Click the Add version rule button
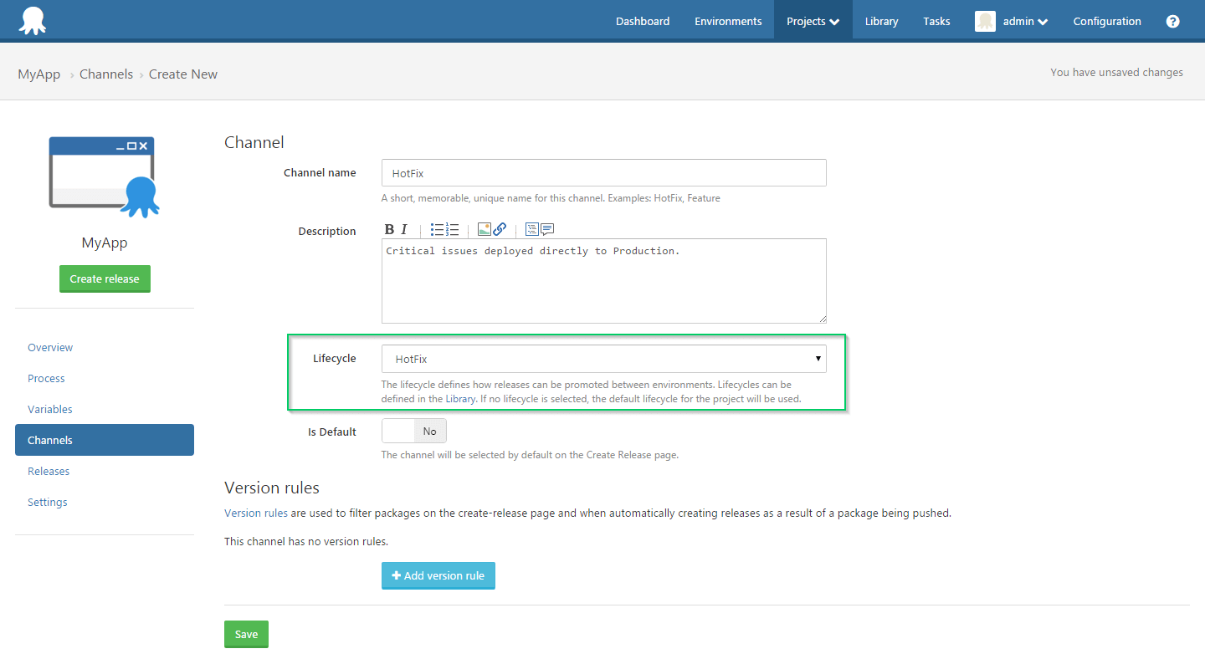 (438, 575)
